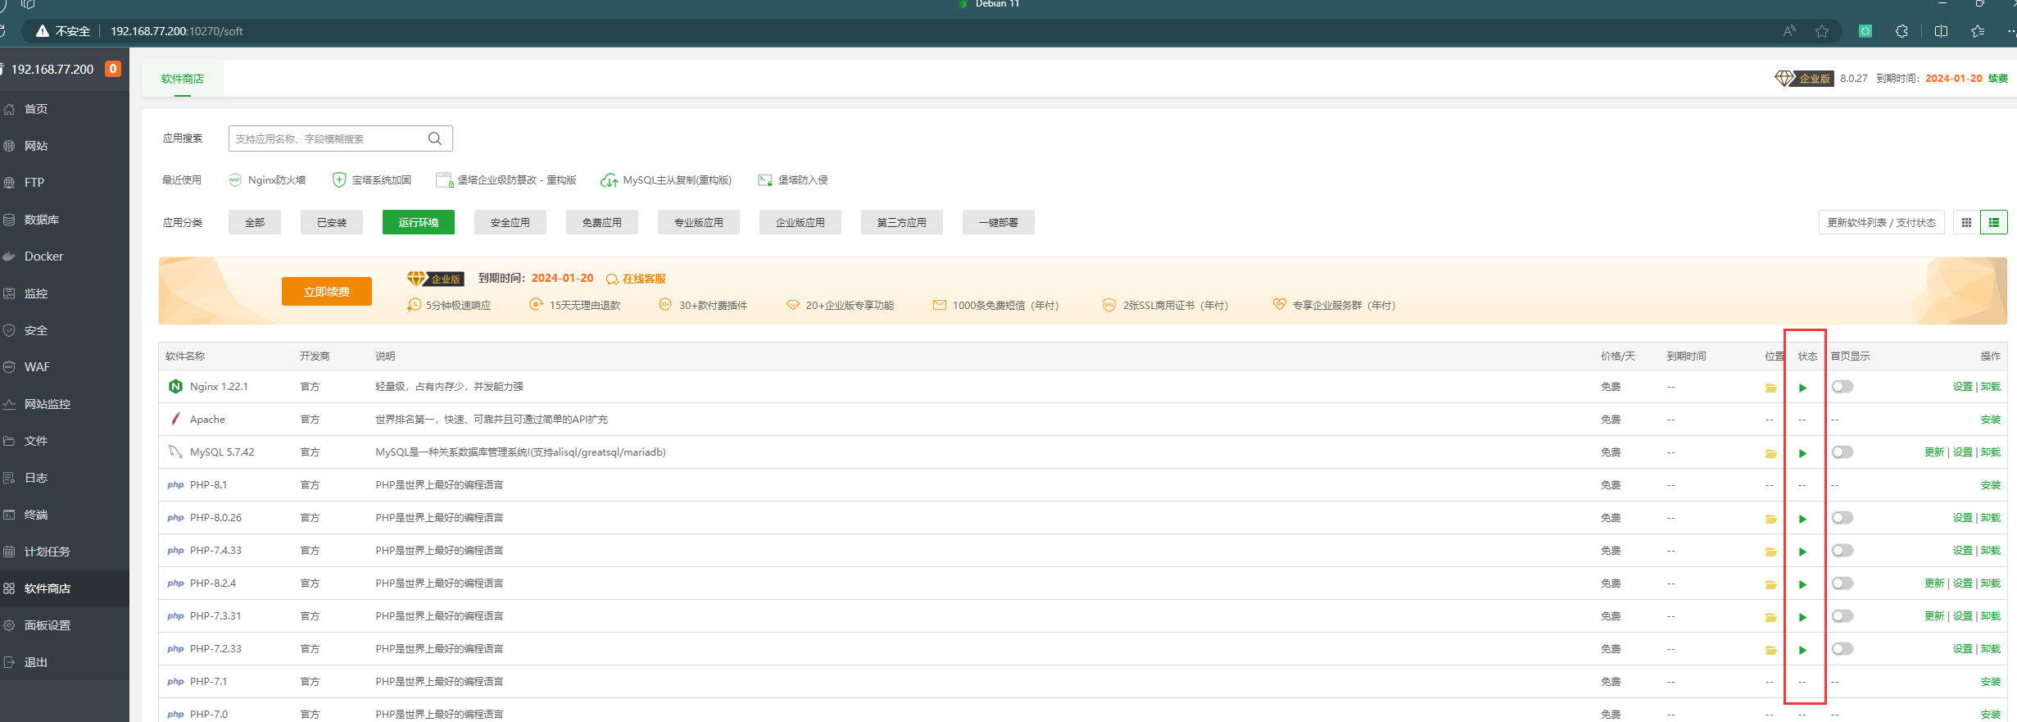Toggle PHP-7.2.33 homepage display switch

coord(1842,649)
